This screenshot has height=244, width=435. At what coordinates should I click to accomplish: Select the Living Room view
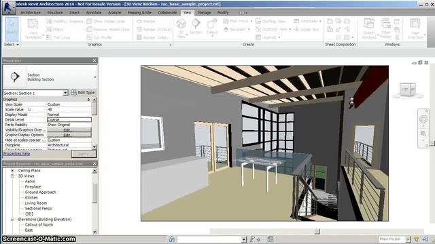[x=36, y=203]
